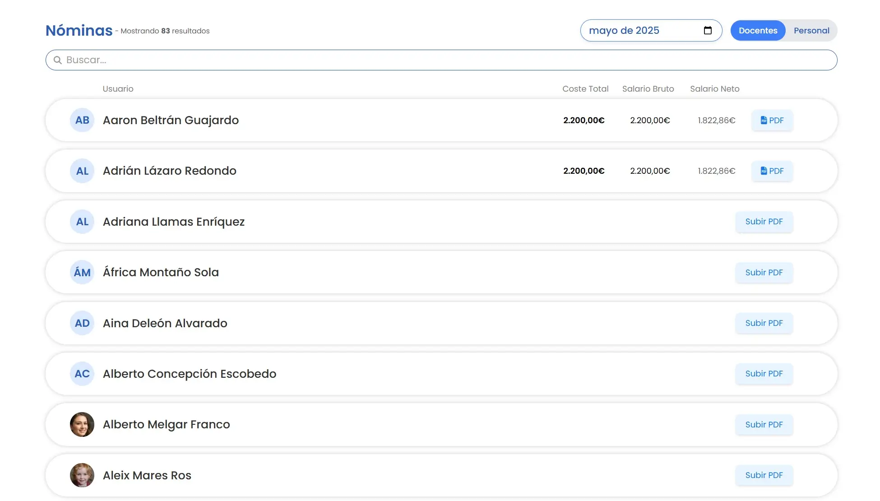The image size is (880, 501).
Task: Open Aaron Beltrán Guajardo's PDF payslip
Action: pos(772,121)
